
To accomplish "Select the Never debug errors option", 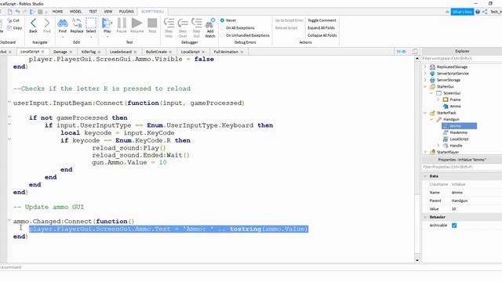I will pos(222,20).
